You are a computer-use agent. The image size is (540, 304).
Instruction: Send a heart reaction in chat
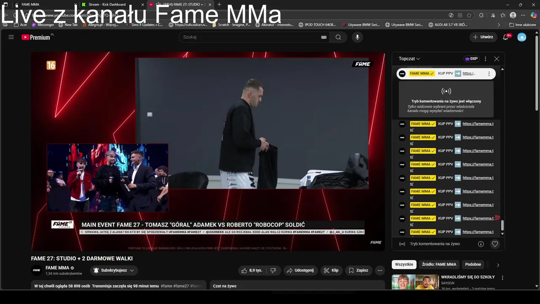point(495,244)
